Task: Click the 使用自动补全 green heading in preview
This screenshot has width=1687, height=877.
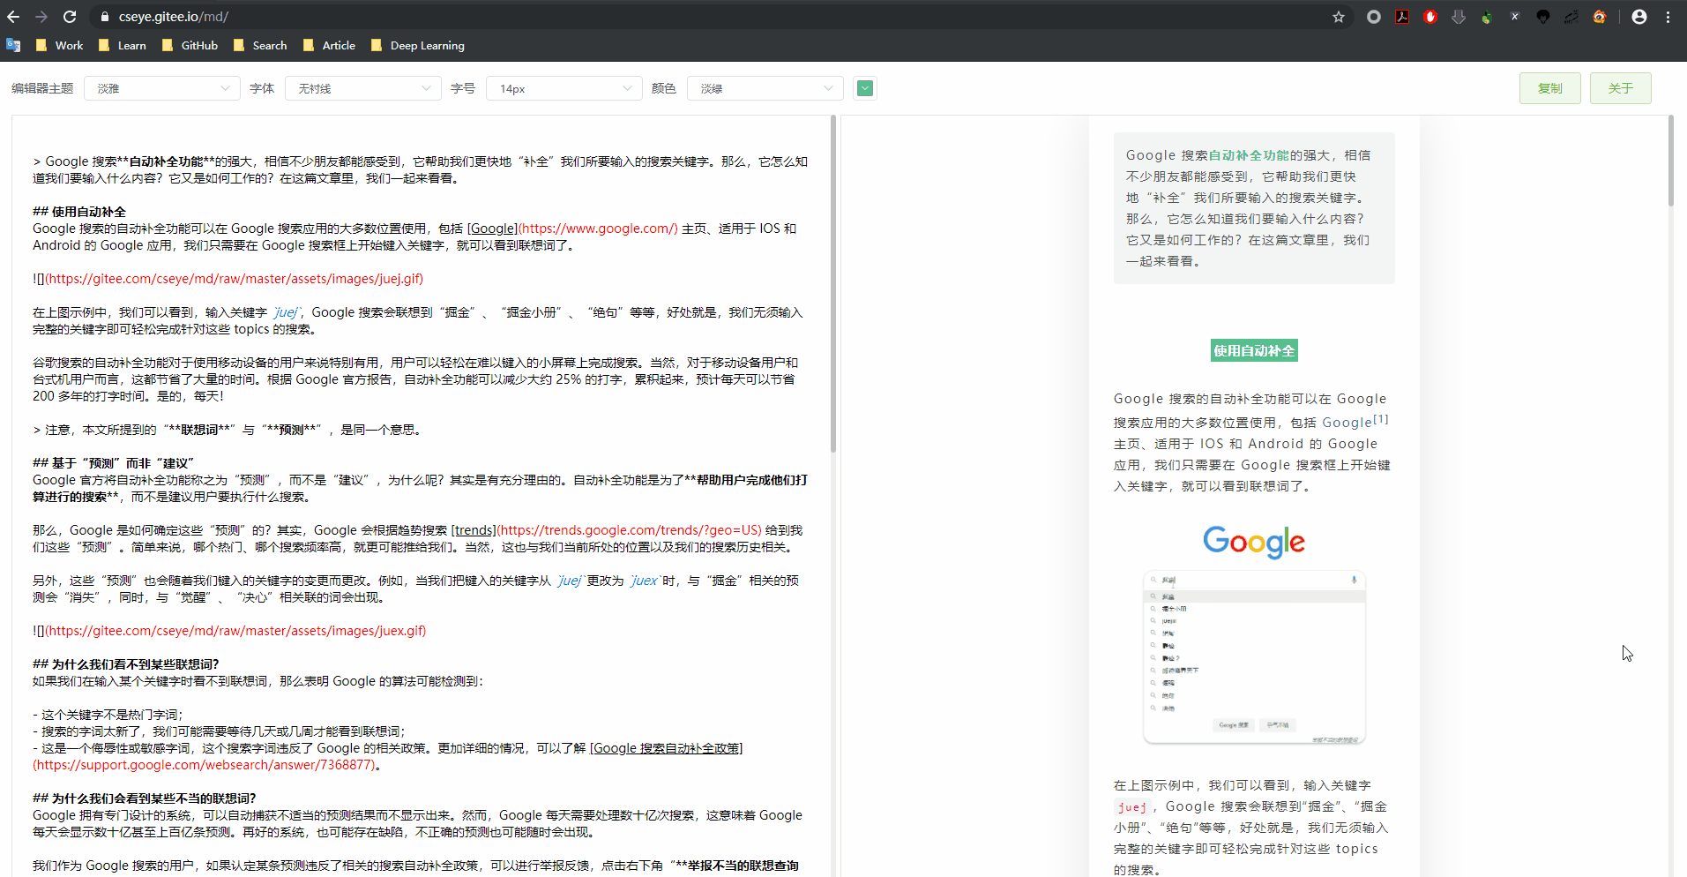Action: 1254,351
